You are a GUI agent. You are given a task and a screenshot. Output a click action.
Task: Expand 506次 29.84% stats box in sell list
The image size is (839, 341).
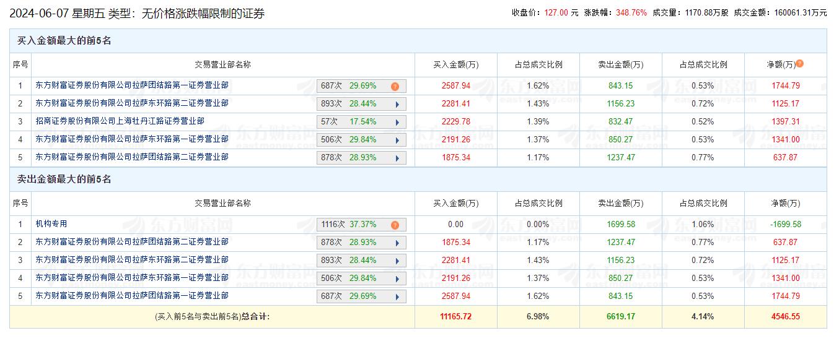[x=361, y=278]
